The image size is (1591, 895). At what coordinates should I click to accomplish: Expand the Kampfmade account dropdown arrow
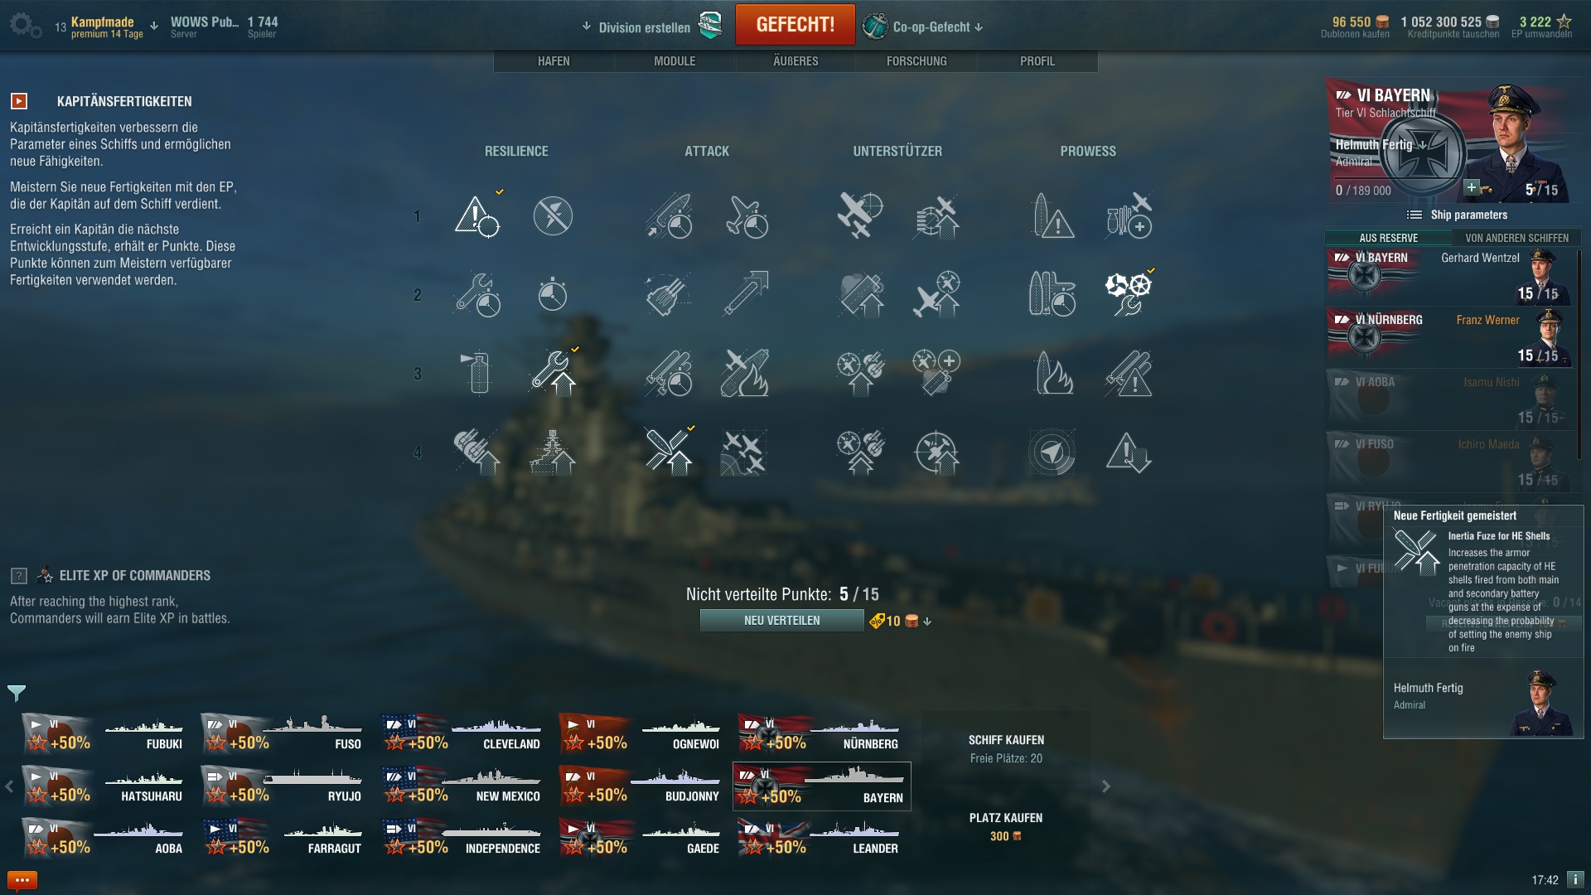pyautogui.click(x=154, y=26)
